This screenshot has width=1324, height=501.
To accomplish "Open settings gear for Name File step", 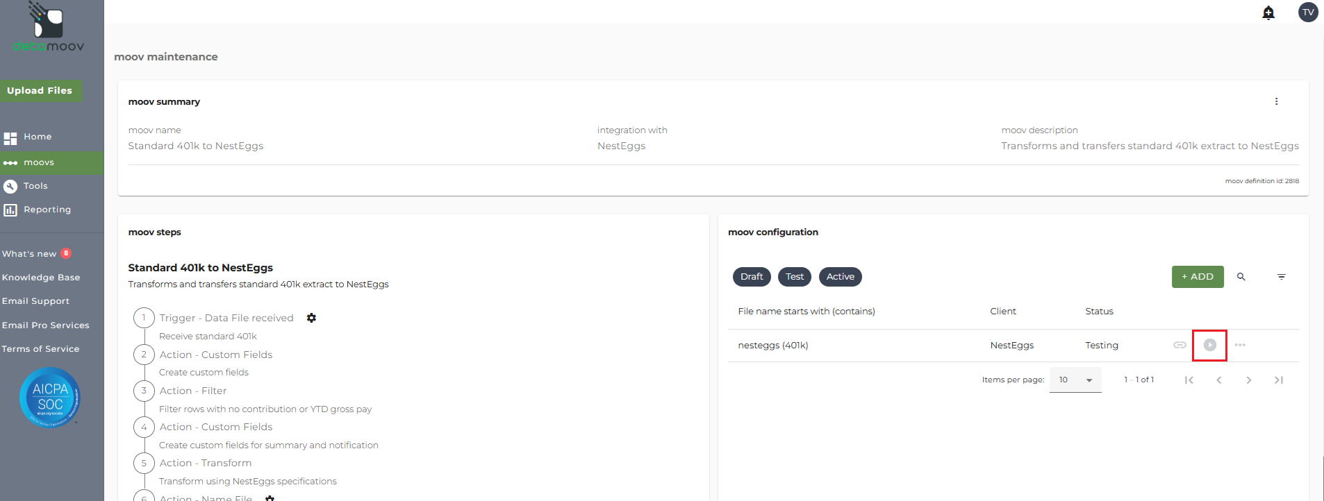I will [270, 498].
